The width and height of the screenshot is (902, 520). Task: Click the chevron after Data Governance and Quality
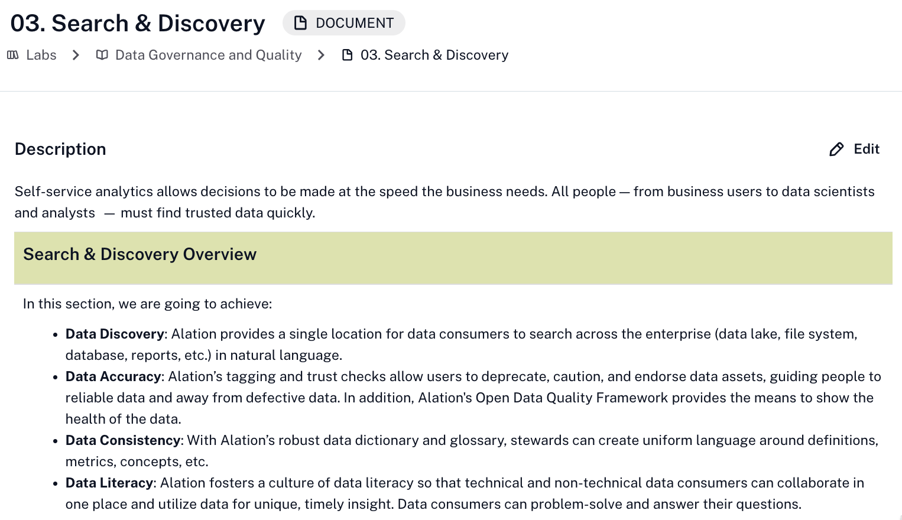pyautogui.click(x=321, y=55)
